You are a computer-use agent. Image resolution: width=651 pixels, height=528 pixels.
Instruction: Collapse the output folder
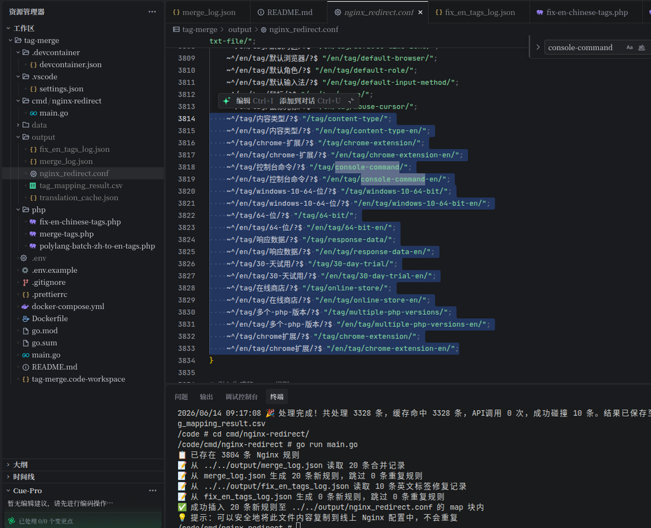[18, 137]
